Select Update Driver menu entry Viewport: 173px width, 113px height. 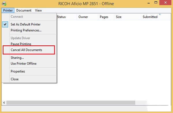29,38
